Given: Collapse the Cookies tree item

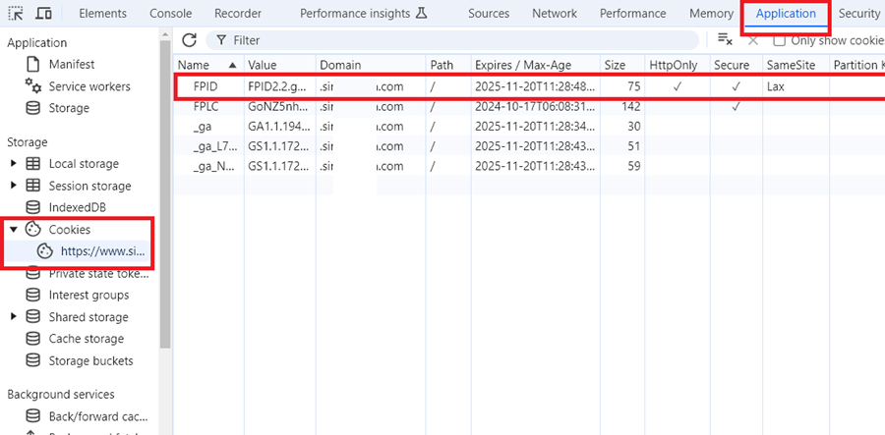Looking at the screenshot, I should tap(14, 230).
